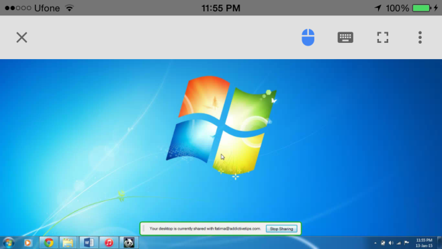Image resolution: width=442 pixels, height=249 pixels.
Task: Open the panda icon app on taskbar
Action: pyautogui.click(x=129, y=242)
